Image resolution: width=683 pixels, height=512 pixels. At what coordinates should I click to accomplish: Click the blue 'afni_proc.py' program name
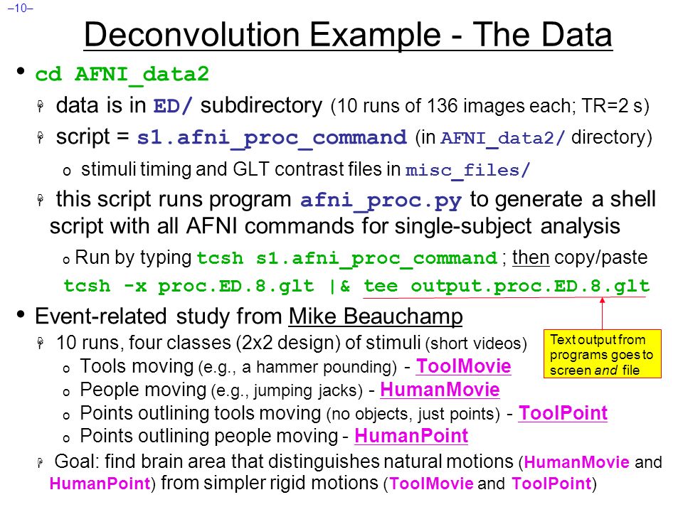click(x=381, y=201)
